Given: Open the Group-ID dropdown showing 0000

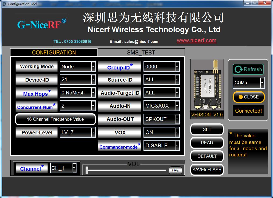Looking at the screenshot, I should (161, 67).
